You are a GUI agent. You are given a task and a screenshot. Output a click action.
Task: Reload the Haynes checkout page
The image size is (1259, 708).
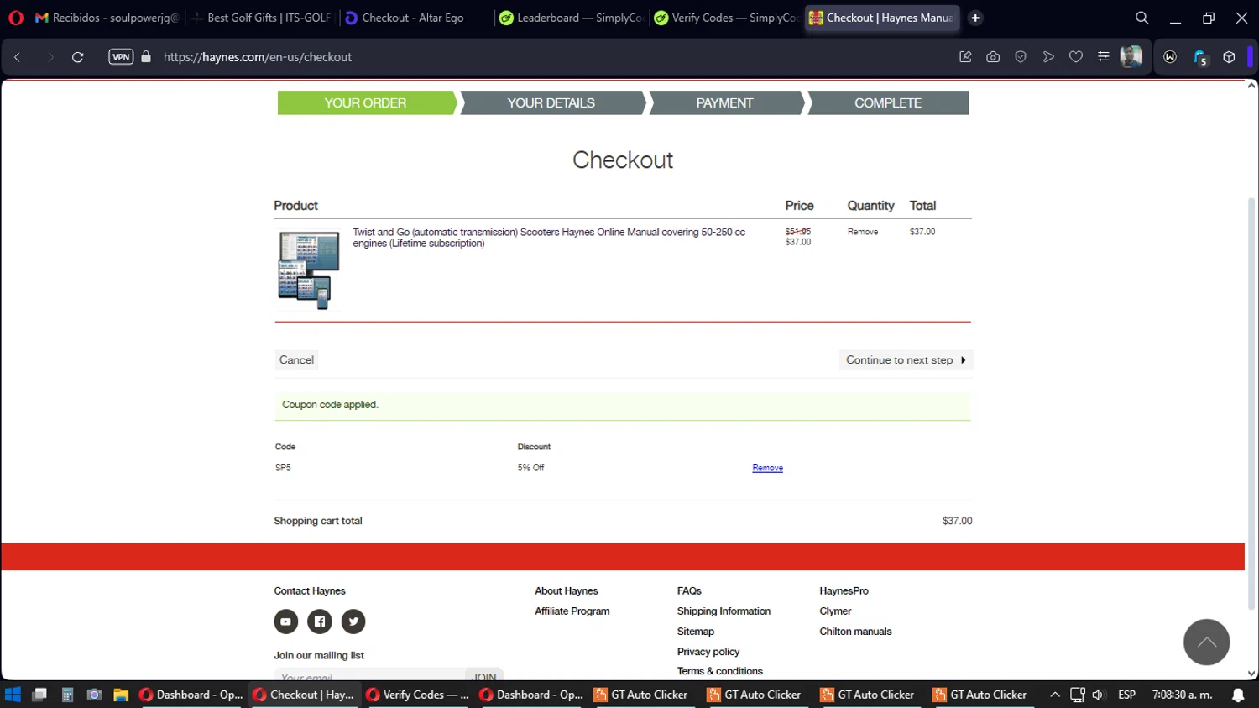(x=77, y=57)
